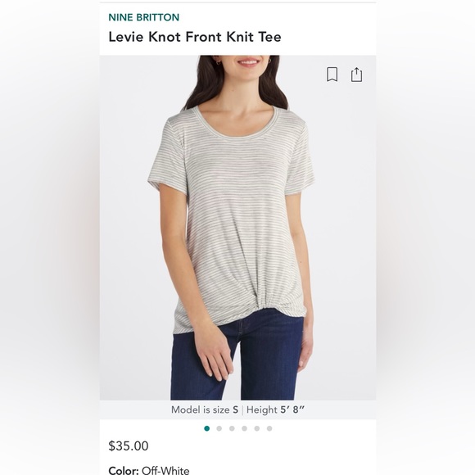Go to the last carousel dot
The width and height of the screenshot is (475, 475).
269,428
